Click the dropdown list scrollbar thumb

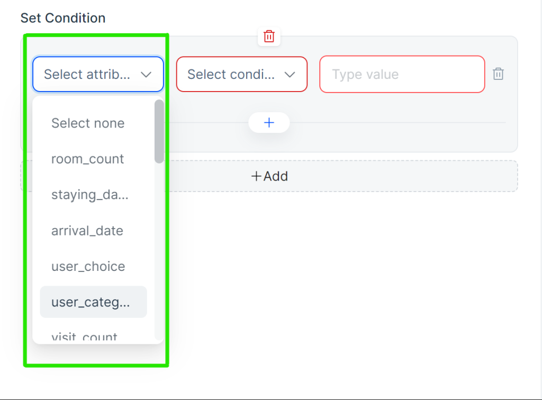(x=159, y=131)
